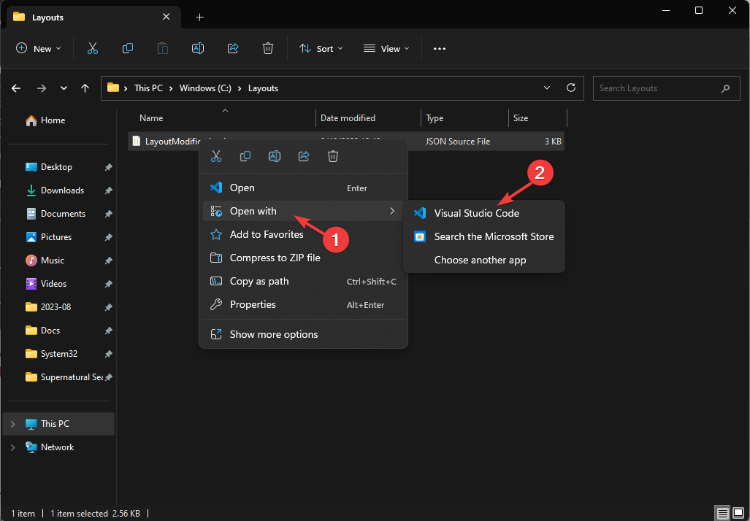This screenshot has width=750, height=521.
Task: Select Copy as path menu entry
Action: 259,282
